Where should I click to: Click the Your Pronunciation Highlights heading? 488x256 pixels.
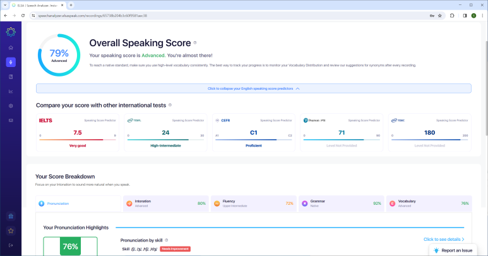(76, 228)
